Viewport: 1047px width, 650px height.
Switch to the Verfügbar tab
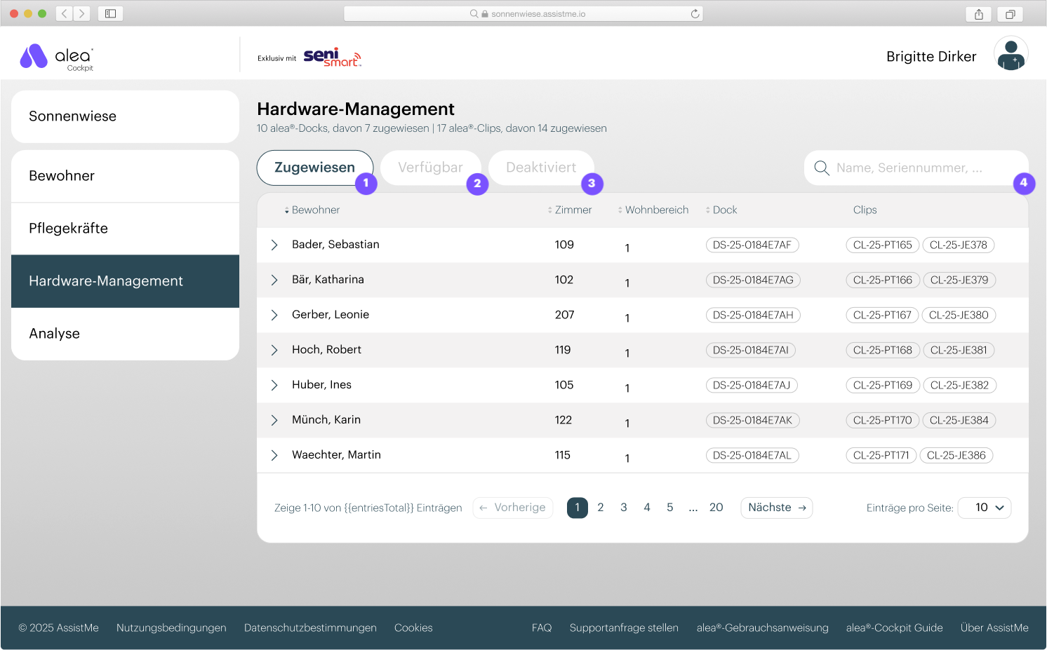430,168
